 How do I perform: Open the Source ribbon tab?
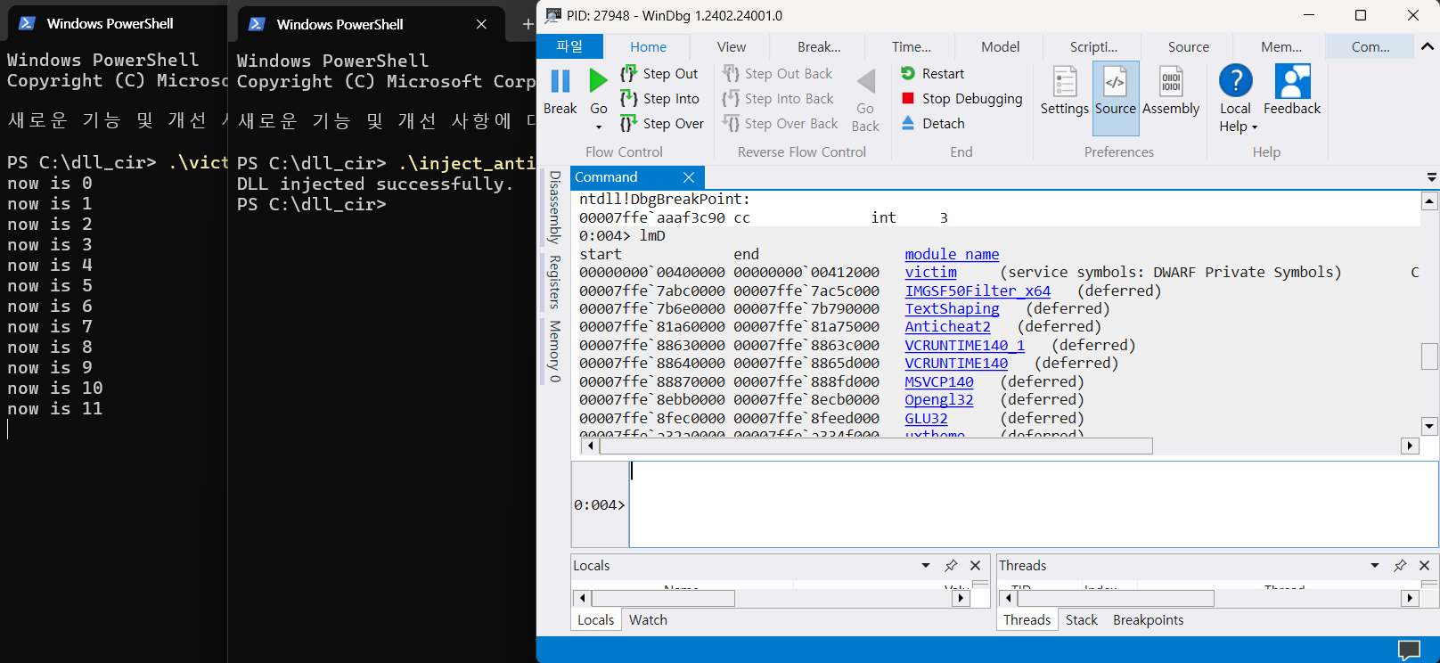(1189, 47)
